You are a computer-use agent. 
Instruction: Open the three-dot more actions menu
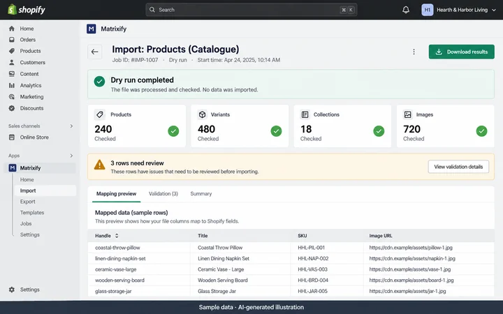(x=414, y=52)
